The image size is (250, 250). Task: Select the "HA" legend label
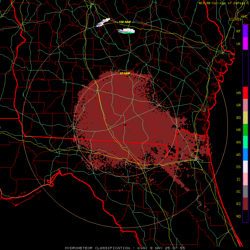(x=239, y=93)
